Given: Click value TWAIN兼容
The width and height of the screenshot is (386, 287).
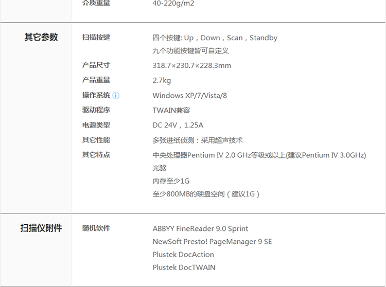Looking at the screenshot, I should [171, 110].
